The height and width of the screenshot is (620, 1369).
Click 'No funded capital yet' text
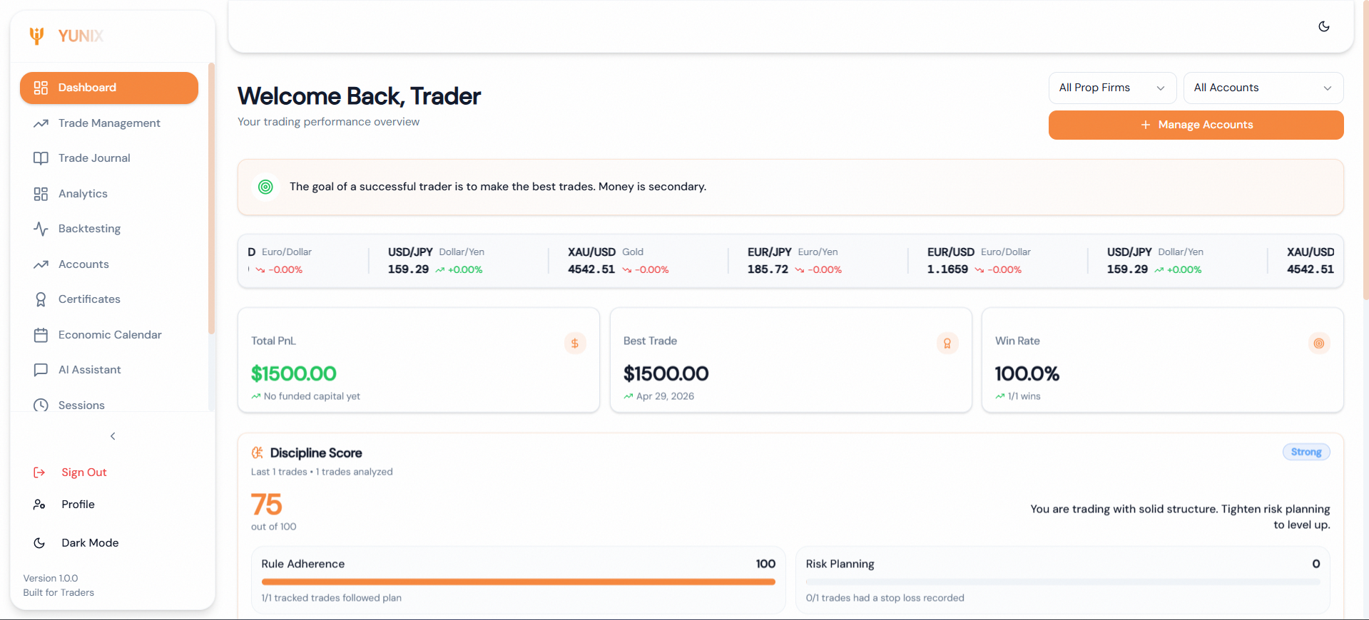(312, 396)
